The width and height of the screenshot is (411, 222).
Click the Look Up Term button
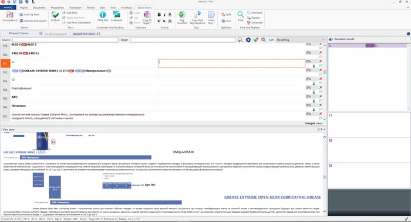tap(29, 15)
